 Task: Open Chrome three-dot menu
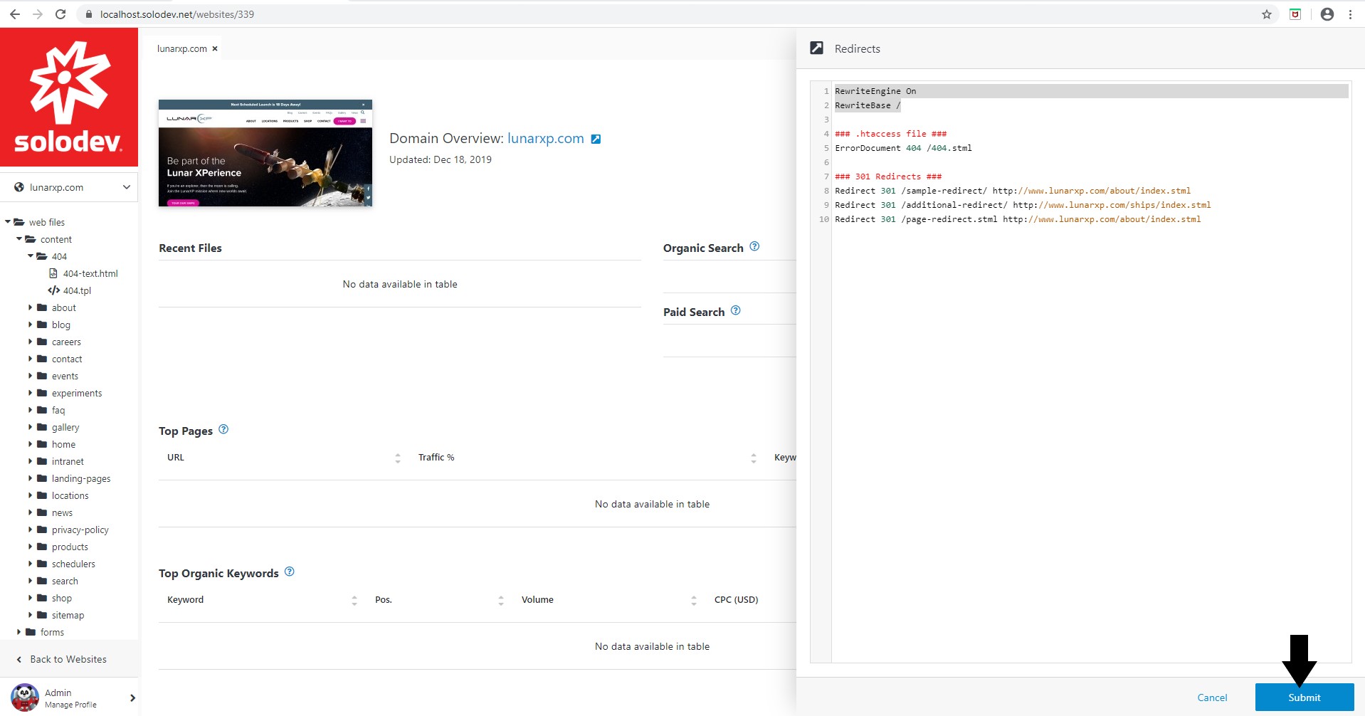[x=1350, y=14]
